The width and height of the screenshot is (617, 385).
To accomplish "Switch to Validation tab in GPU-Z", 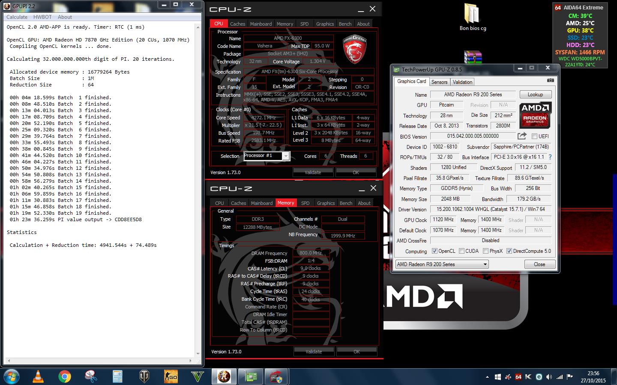I will click(x=462, y=82).
